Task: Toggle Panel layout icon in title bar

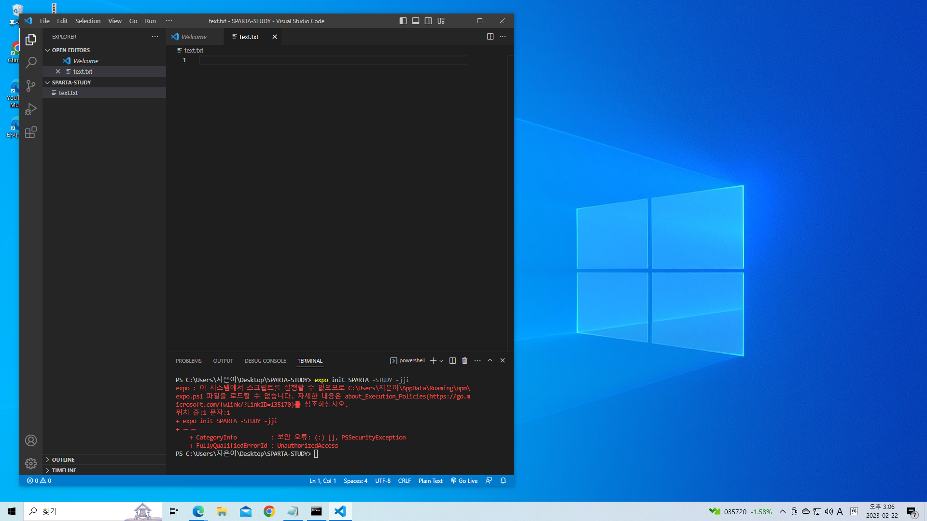Action: pos(416,21)
